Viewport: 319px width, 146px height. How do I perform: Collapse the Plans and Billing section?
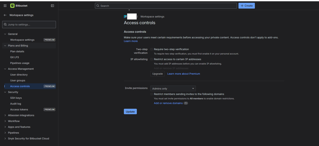coord(5,45)
